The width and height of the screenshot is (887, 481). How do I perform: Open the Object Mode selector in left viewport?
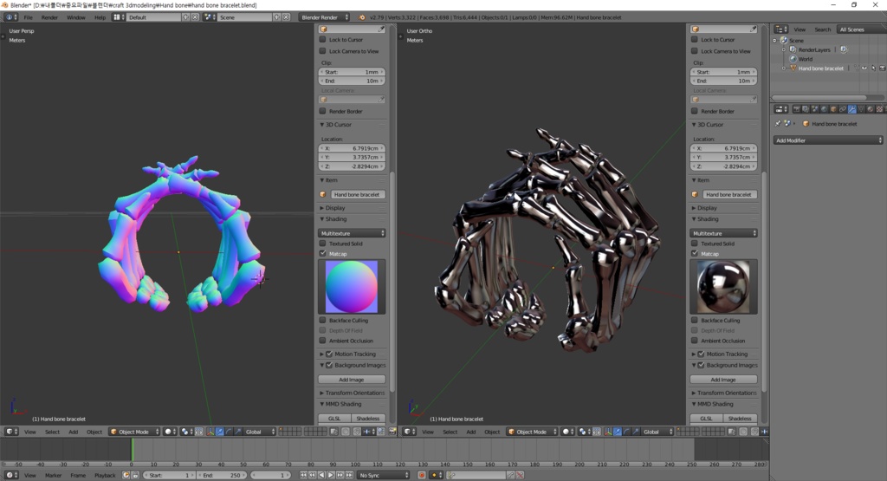pos(134,432)
